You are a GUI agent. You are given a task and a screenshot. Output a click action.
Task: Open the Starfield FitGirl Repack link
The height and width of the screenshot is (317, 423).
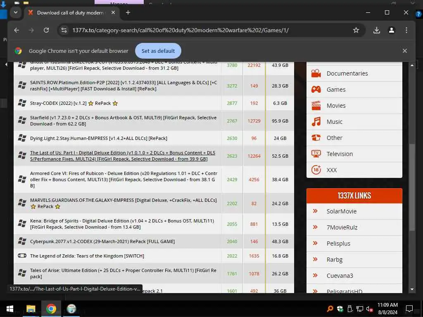coord(123,121)
